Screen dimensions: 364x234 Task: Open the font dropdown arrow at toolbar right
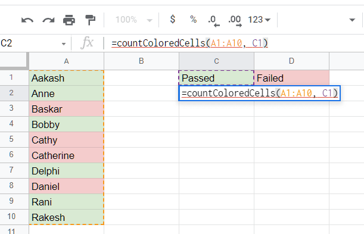[x=352, y=20]
